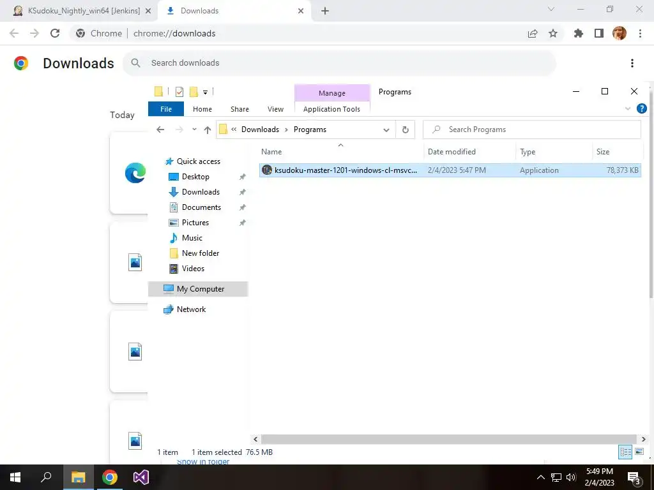Close the Downloads tab

tap(301, 11)
